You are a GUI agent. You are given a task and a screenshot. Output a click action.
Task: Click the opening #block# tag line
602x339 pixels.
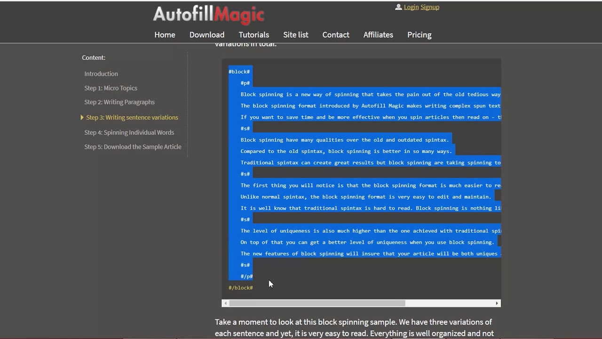click(x=239, y=72)
